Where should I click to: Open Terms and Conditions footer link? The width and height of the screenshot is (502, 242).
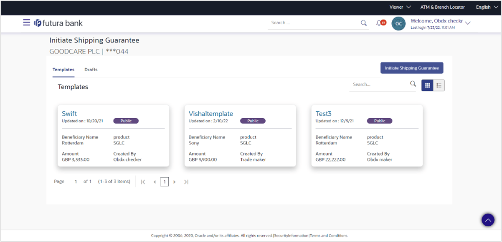pyautogui.click(x=329, y=235)
